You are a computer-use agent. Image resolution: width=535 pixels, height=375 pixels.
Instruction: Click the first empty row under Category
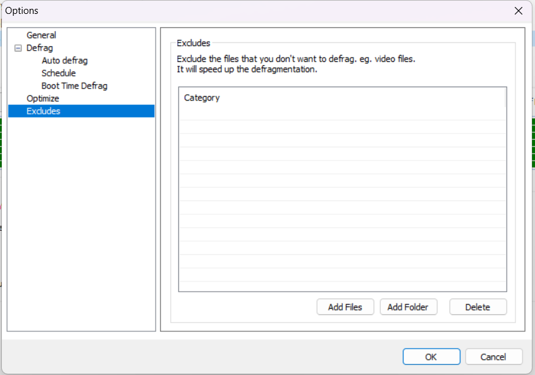(342, 114)
